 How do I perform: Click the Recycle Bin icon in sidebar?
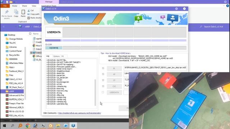tap(7, 55)
